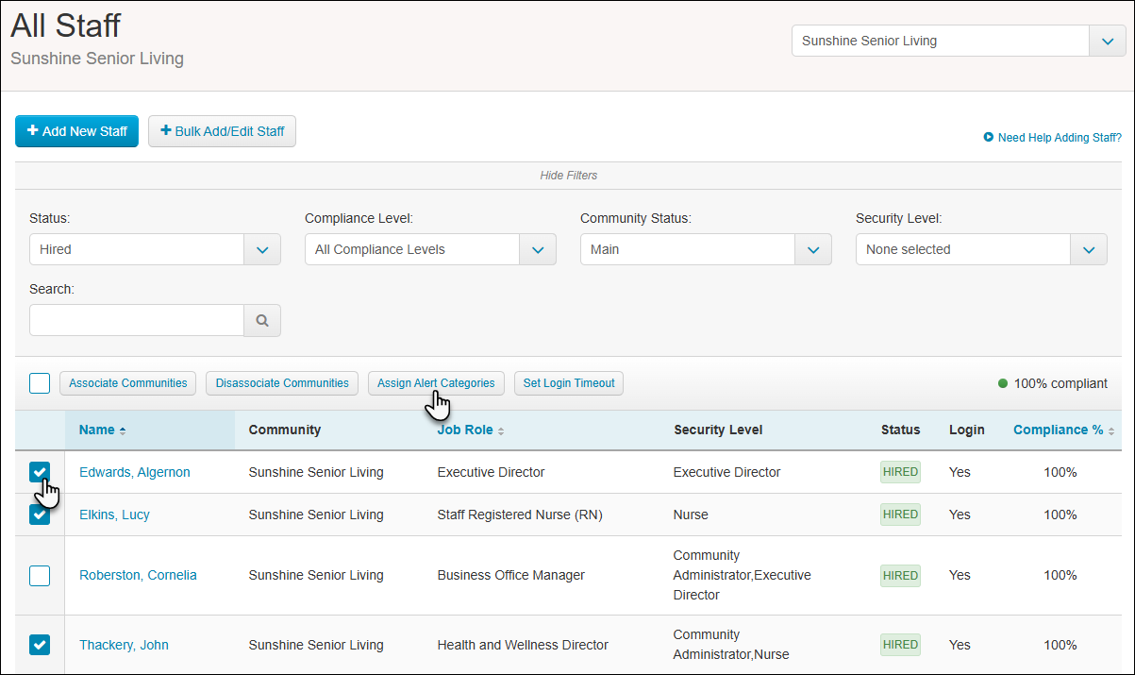The width and height of the screenshot is (1135, 675).
Task: Click sort arrows next to Job Role header
Action: click(x=501, y=430)
